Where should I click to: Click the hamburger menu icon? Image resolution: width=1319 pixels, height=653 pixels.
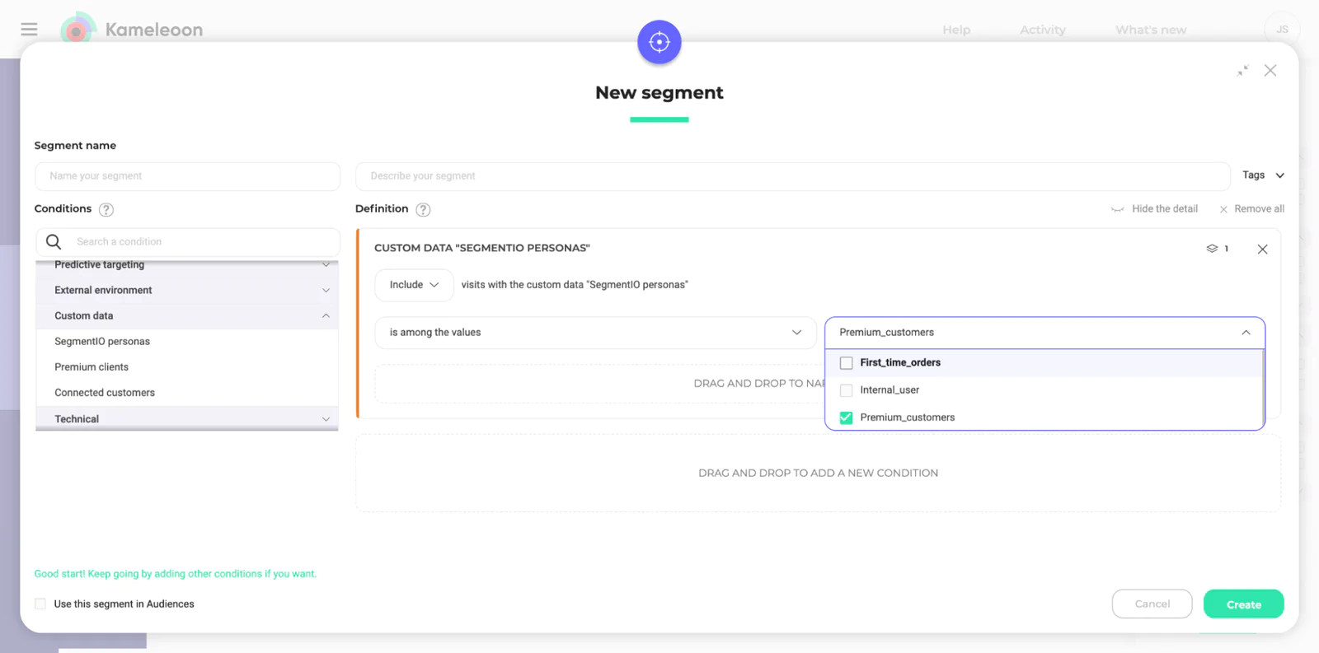click(29, 30)
